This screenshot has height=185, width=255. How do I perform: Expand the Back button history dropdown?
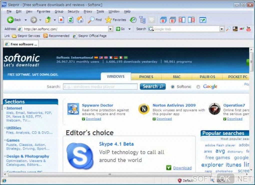point(25,20)
